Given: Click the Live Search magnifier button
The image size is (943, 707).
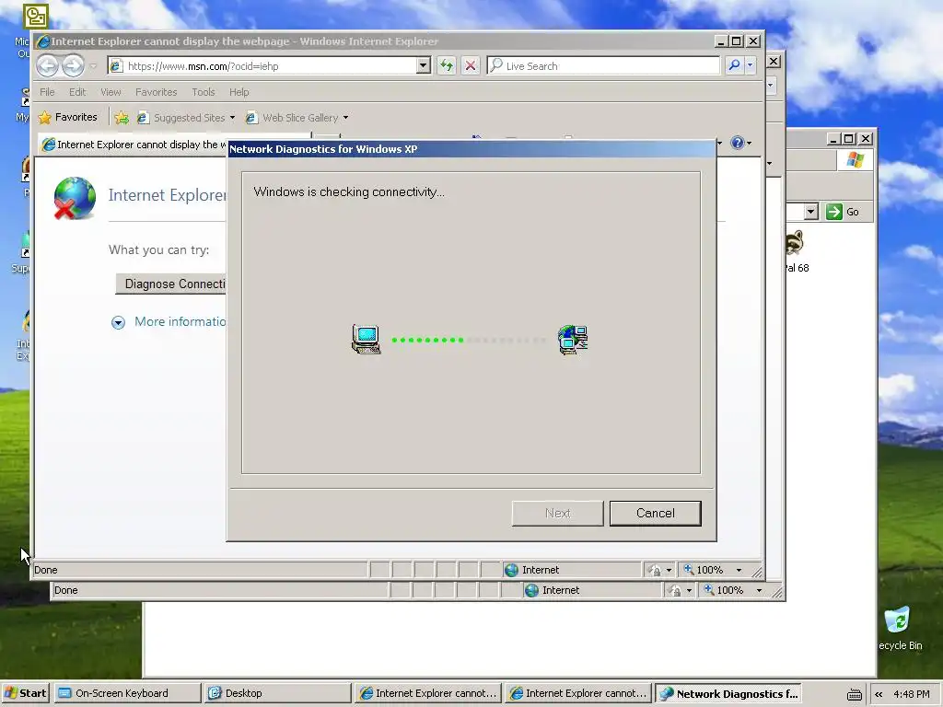Looking at the screenshot, I should pos(734,65).
